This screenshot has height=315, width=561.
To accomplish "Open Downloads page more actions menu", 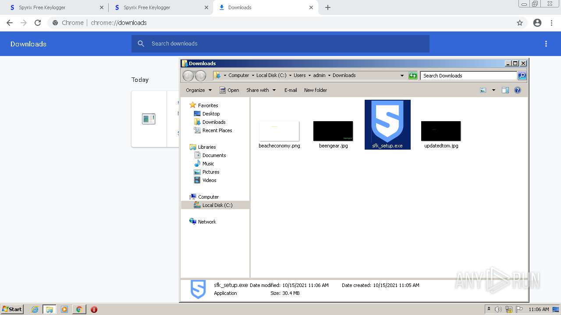I will 546,44.
